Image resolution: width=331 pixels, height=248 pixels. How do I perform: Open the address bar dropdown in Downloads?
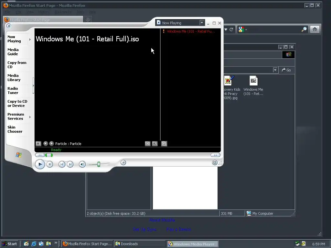pyautogui.click(x=275, y=70)
